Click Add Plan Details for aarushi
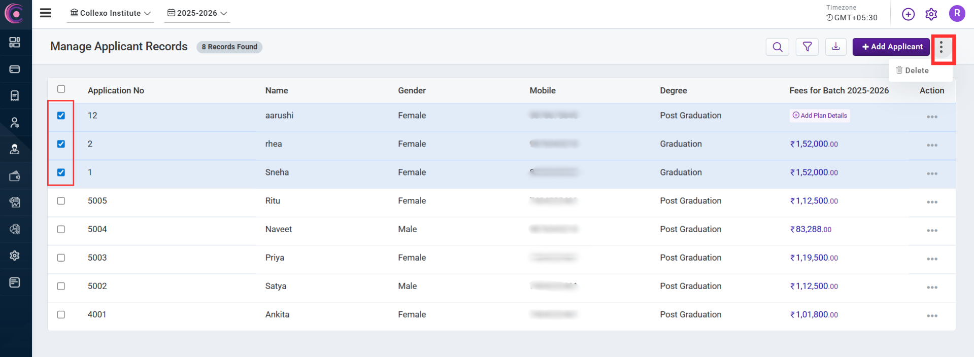974x357 pixels. point(820,116)
